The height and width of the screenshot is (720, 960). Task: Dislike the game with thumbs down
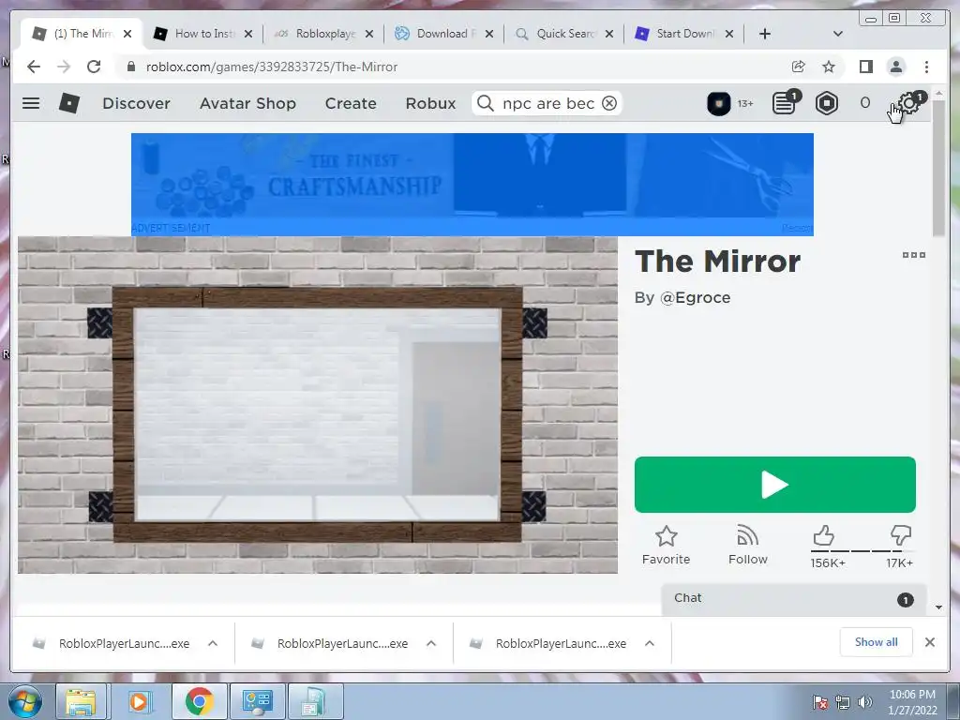(x=901, y=535)
